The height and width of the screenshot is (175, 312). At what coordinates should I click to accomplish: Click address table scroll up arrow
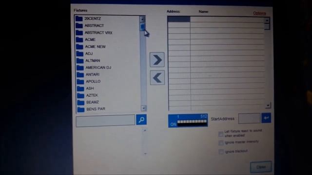point(267,20)
